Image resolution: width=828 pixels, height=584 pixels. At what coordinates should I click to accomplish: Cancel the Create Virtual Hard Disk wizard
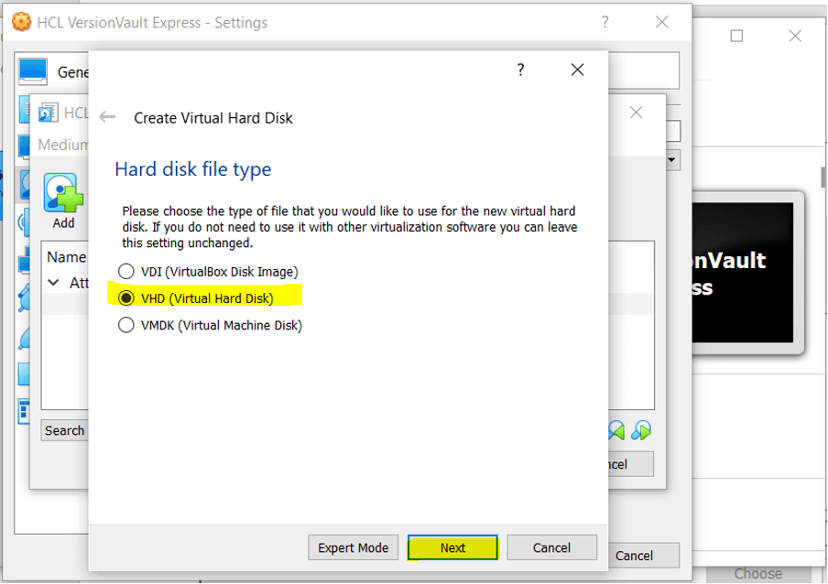551,547
